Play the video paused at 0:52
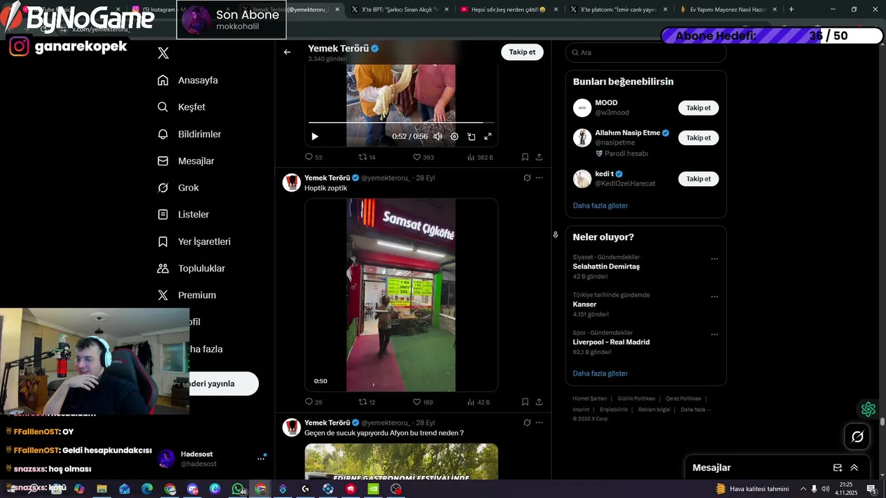886x498 pixels. [x=315, y=136]
